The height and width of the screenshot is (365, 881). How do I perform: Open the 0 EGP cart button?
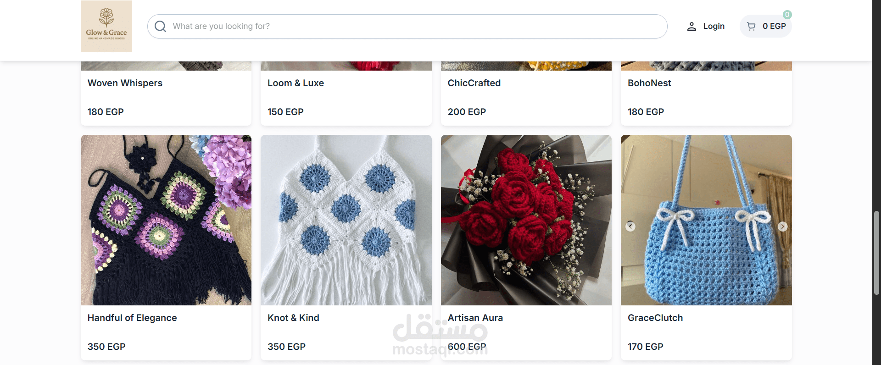(x=766, y=26)
